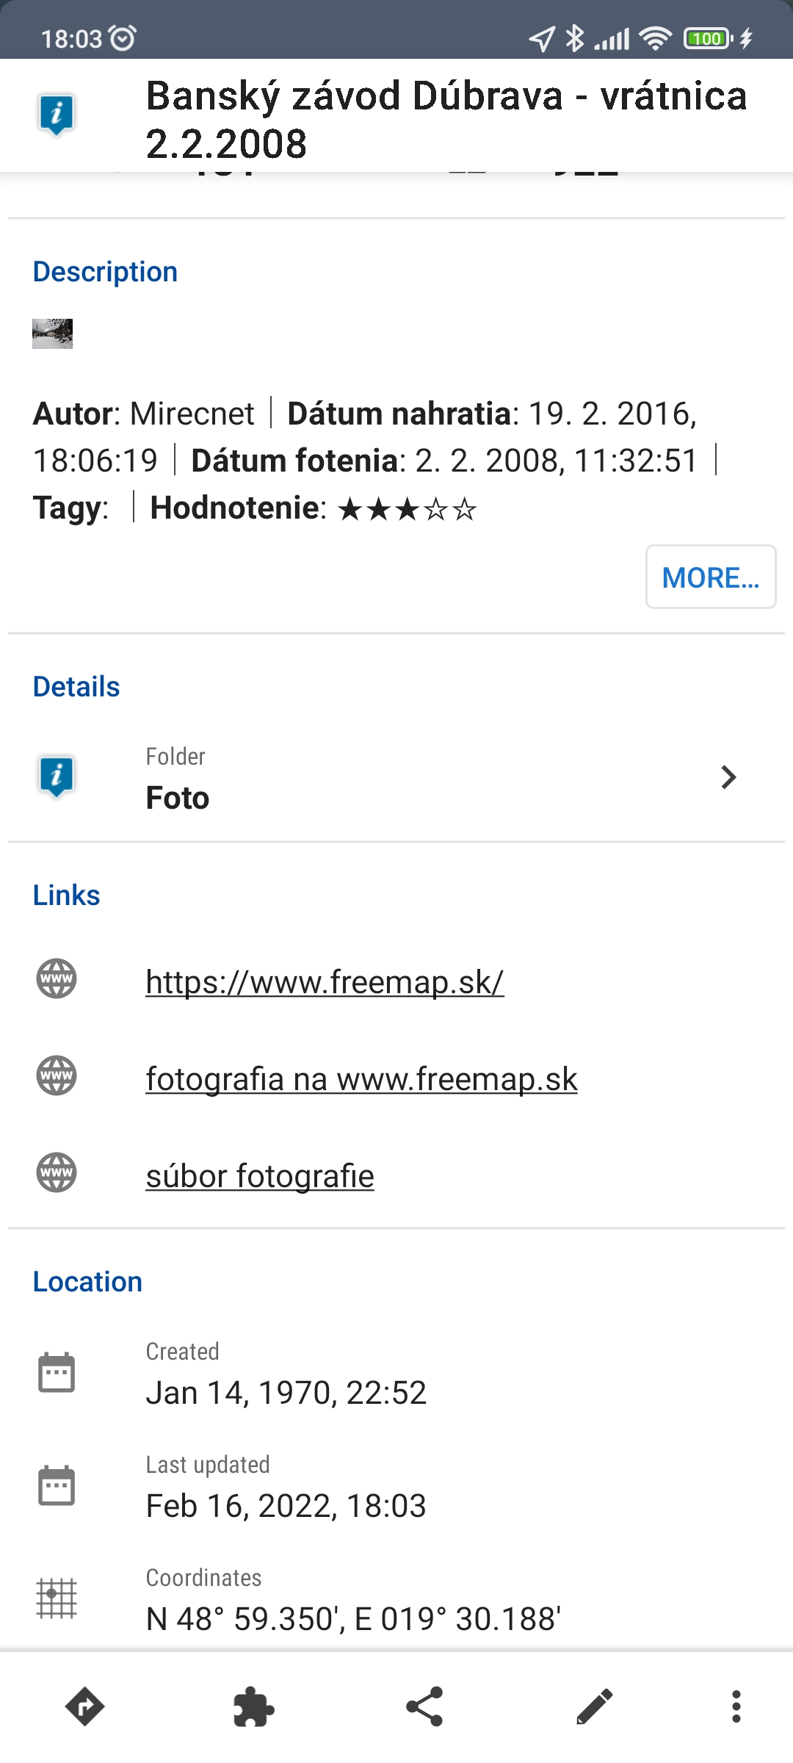The height and width of the screenshot is (1763, 793).
Task: Open the 'súbor fotografie' link
Action: coord(260,1176)
